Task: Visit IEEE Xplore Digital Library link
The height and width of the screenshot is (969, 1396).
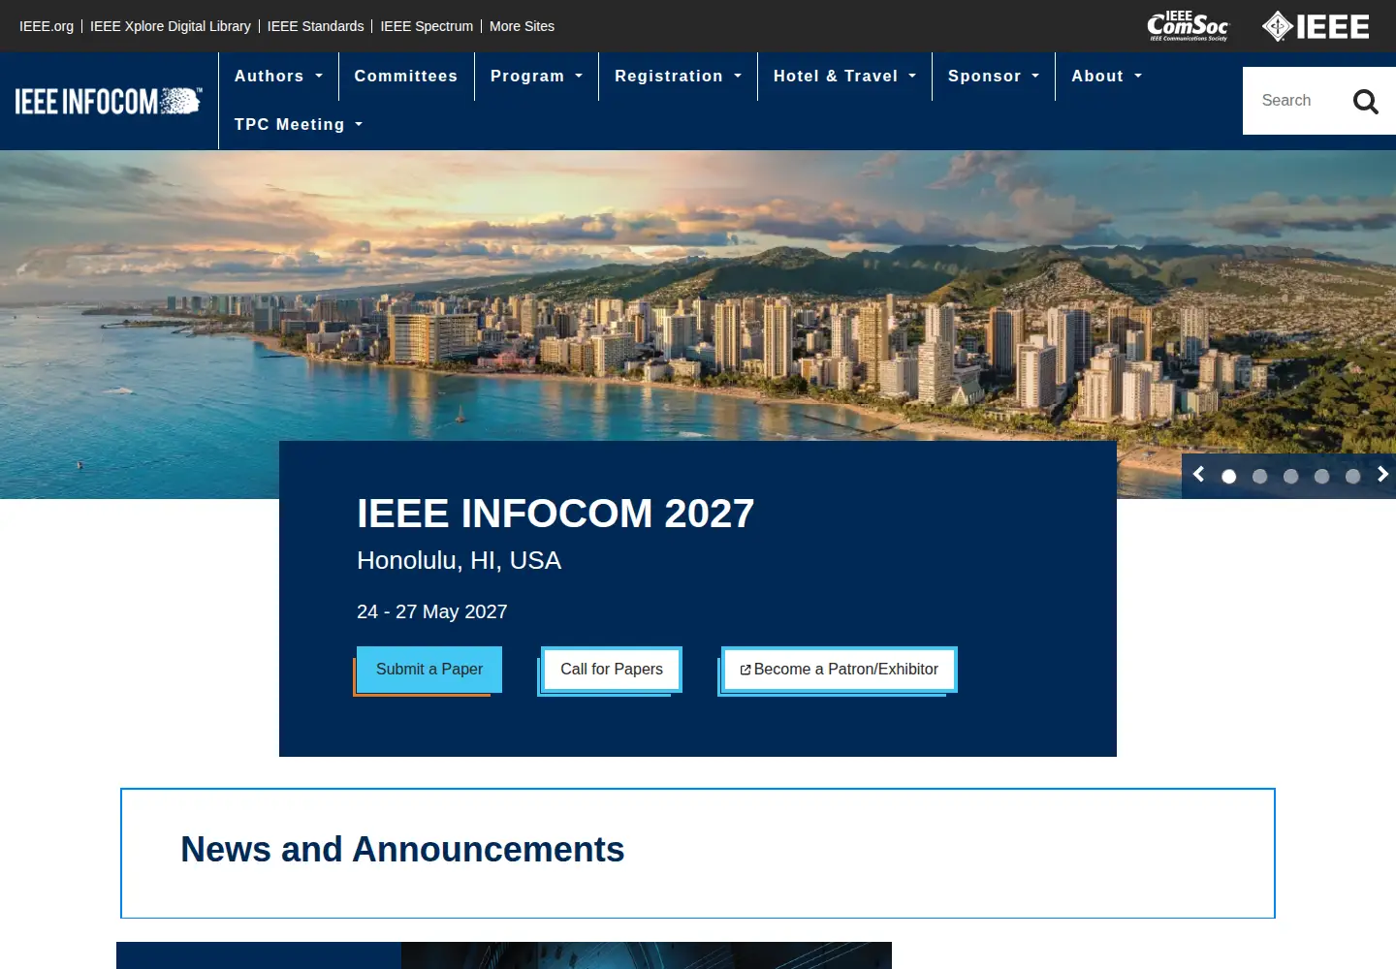Action: tap(171, 26)
